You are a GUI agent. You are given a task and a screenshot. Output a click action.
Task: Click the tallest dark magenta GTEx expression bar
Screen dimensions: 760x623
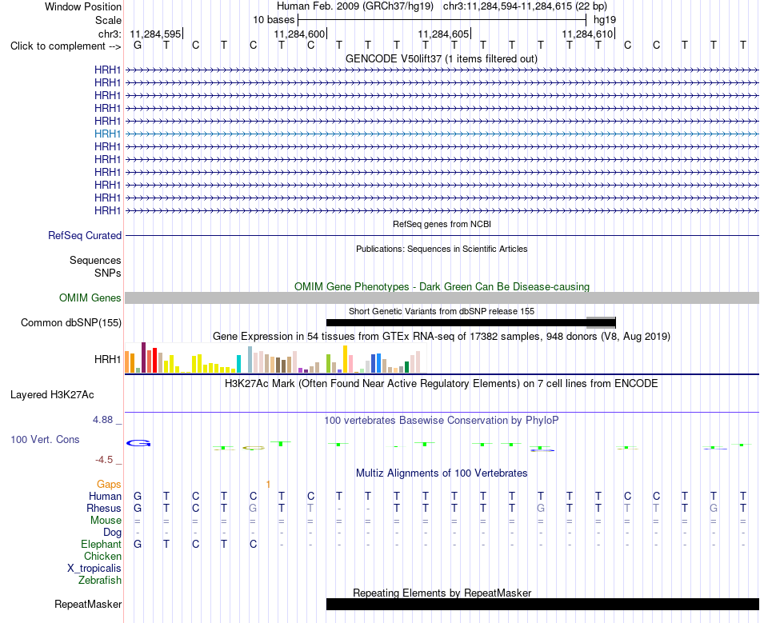pos(143,357)
